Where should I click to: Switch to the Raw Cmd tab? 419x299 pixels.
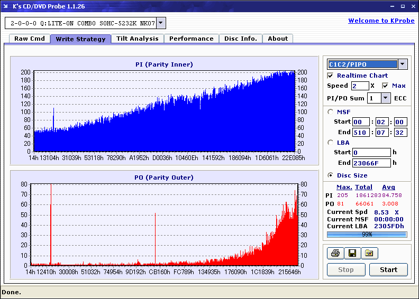click(30, 39)
